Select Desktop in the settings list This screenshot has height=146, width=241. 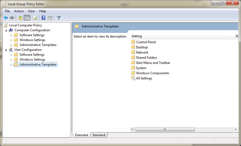(142, 47)
